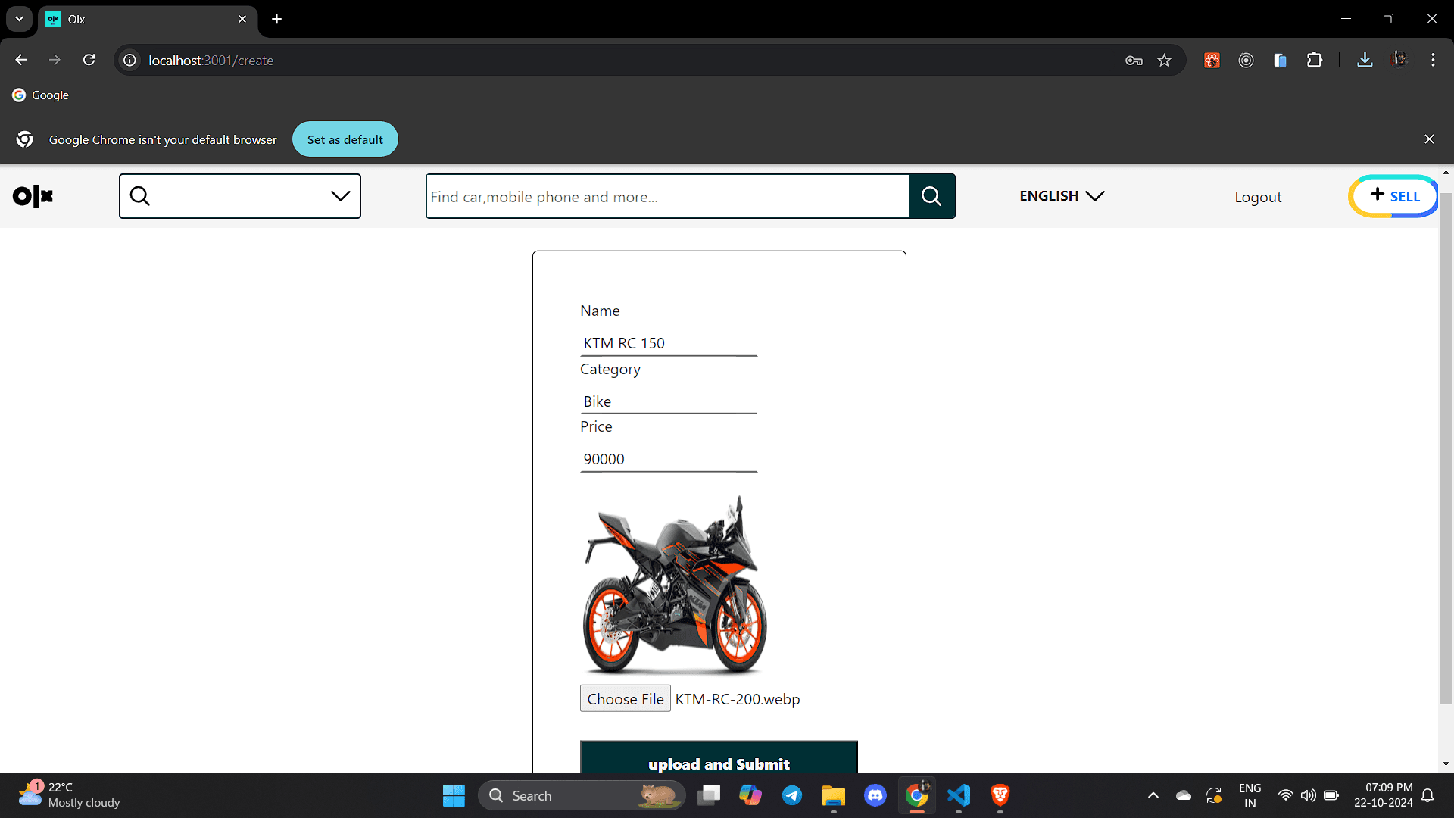Click the circular target extension icon
The height and width of the screenshot is (818, 1454).
1246,60
